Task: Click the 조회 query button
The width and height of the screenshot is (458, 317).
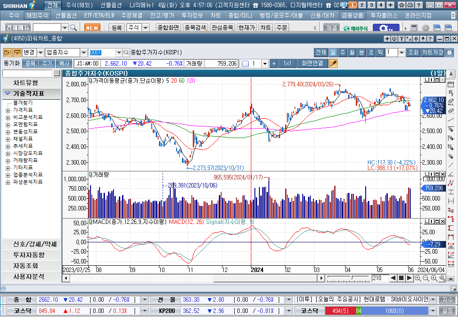Action: click(x=413, y=53)
